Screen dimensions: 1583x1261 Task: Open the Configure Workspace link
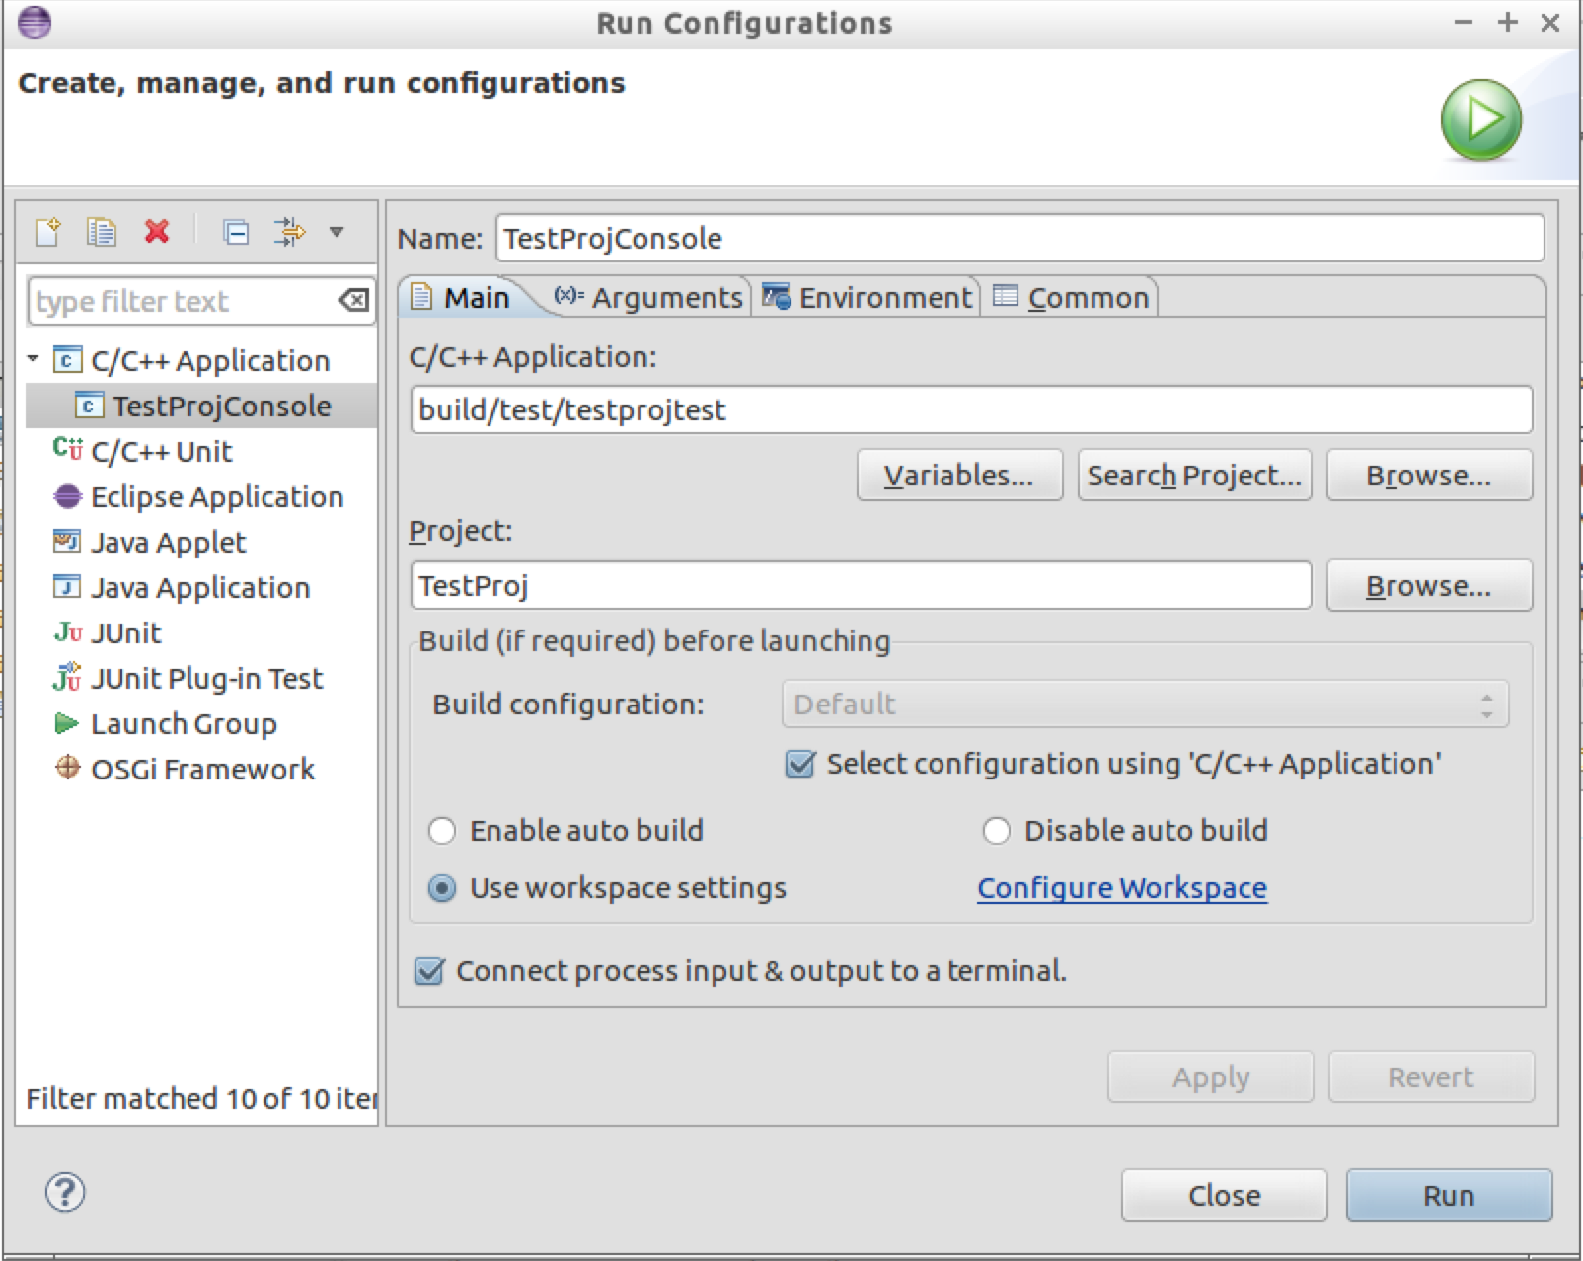tap(1121, 888)
